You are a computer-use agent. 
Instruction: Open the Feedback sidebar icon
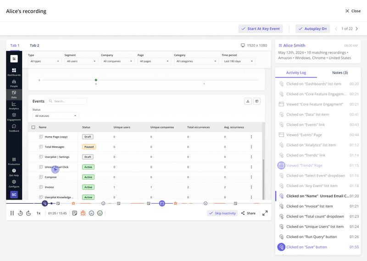point(14,128)
